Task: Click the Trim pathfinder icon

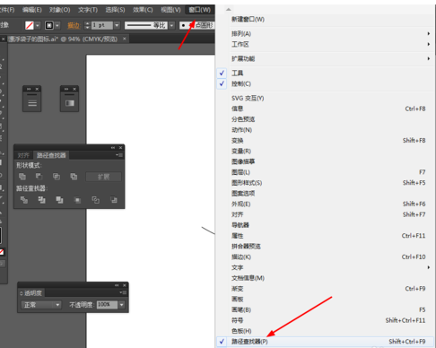Action: (x=41, y=200)
